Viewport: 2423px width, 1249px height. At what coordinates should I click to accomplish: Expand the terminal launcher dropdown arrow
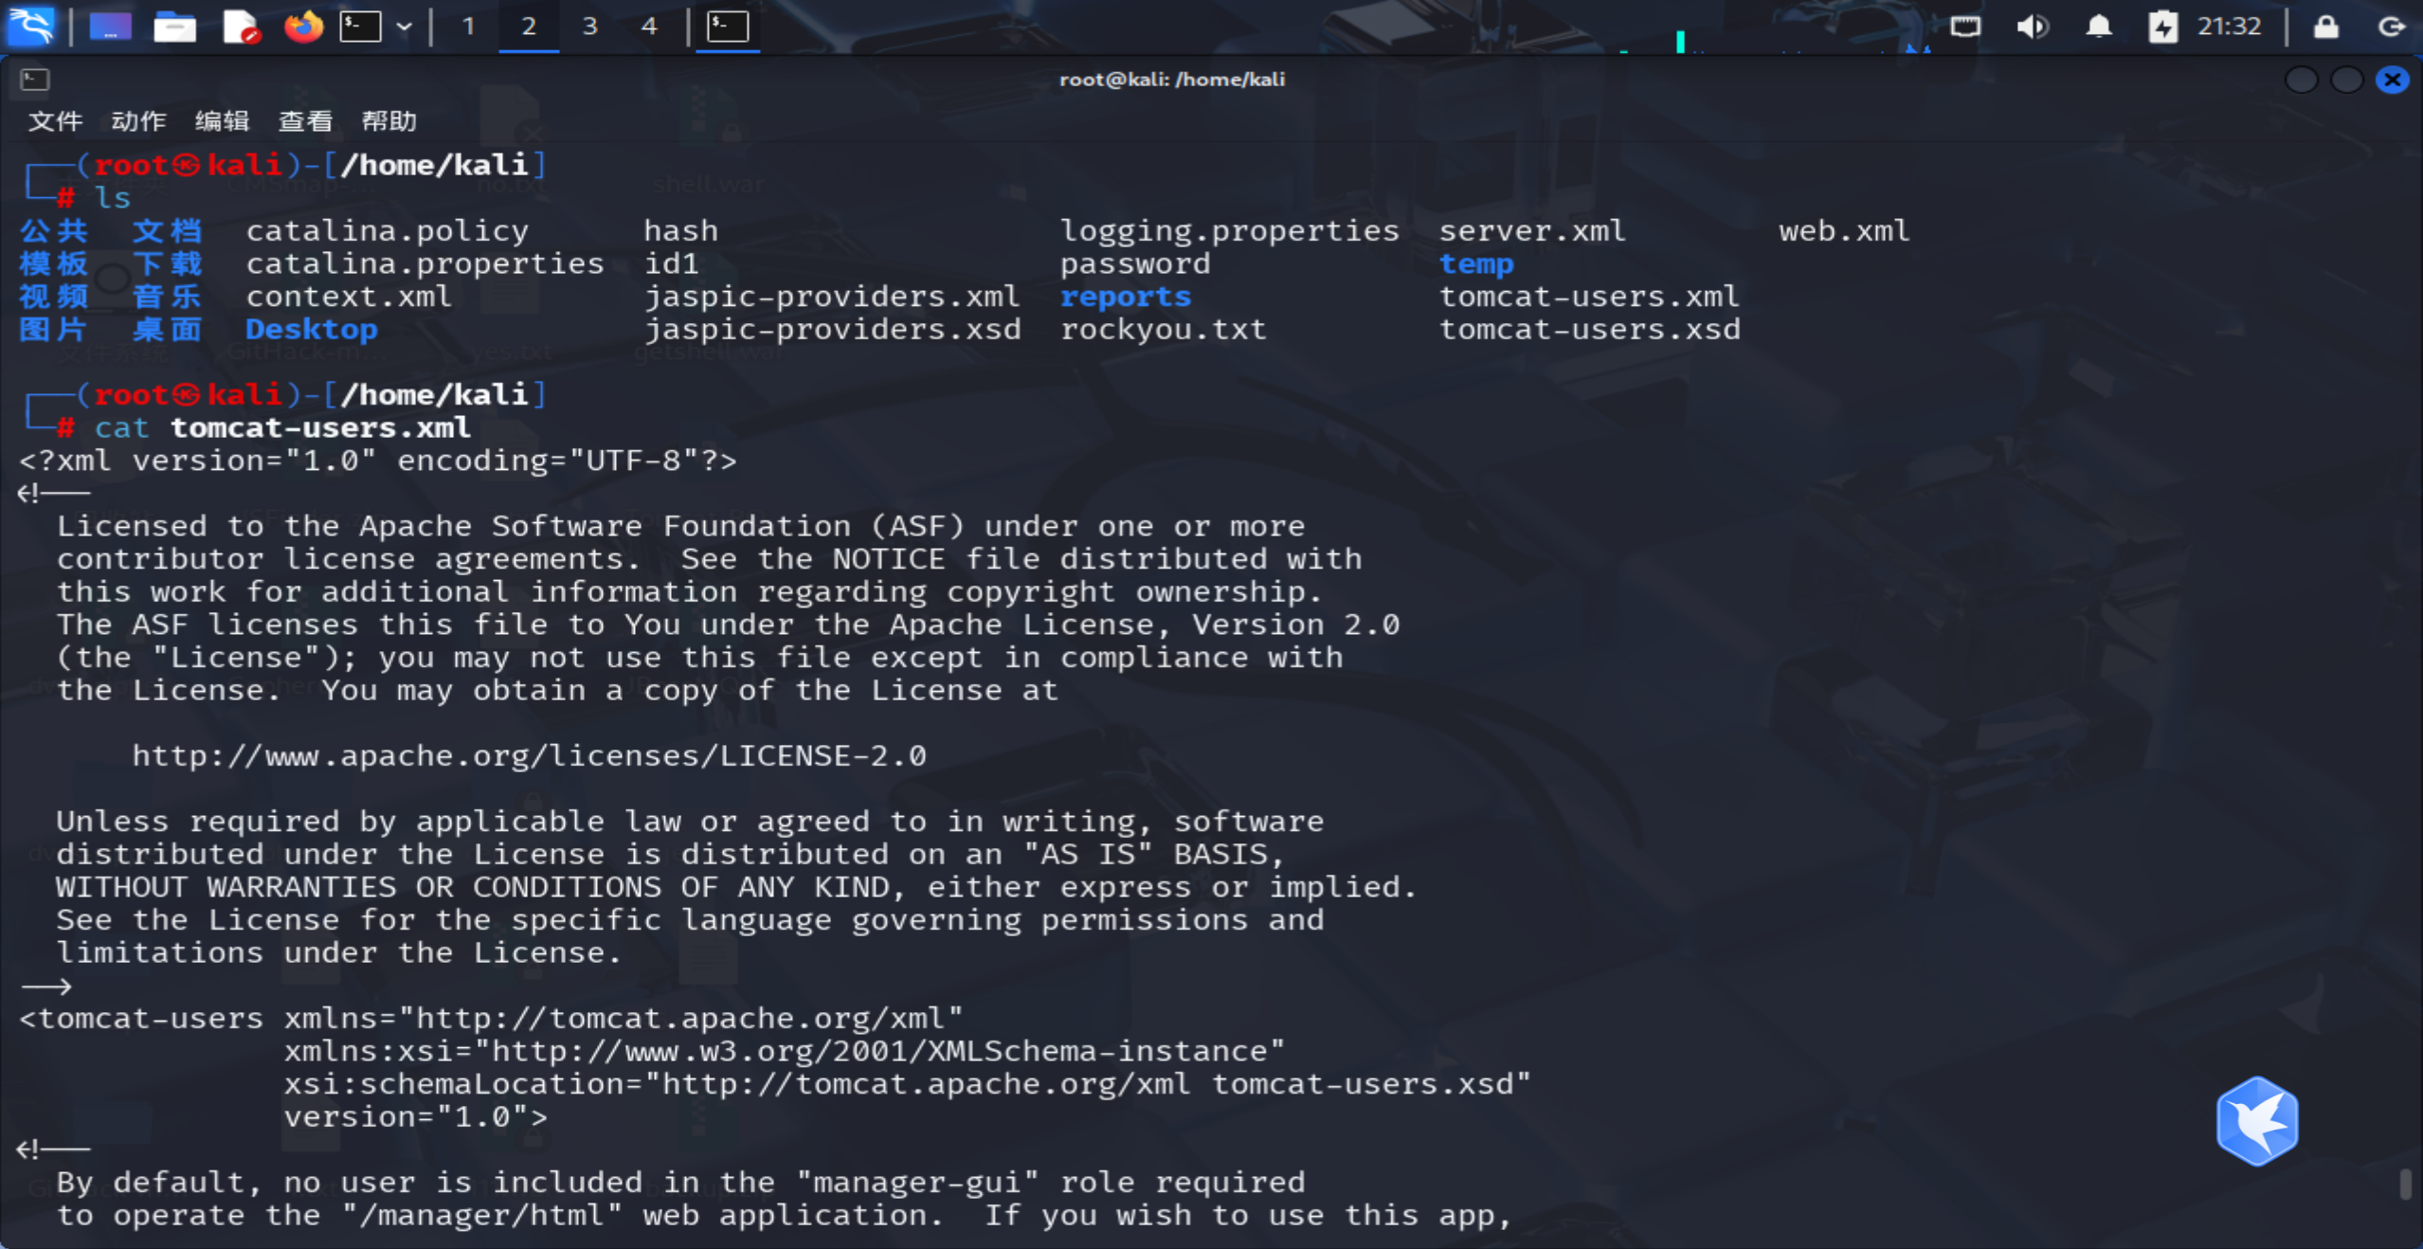click(405, 27)
